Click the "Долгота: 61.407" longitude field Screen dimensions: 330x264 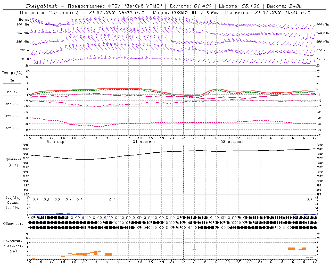pyautogui.click(x=191, y=6)
